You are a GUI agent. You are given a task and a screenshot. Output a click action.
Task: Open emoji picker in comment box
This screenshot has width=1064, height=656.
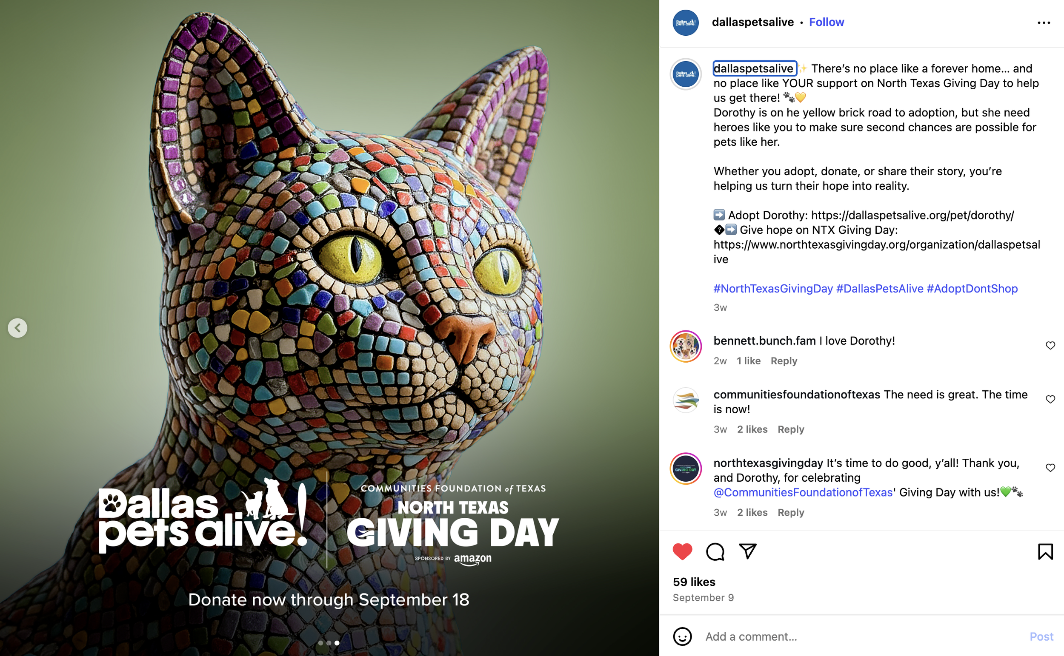pyautogui.click(x=682, y=636)
